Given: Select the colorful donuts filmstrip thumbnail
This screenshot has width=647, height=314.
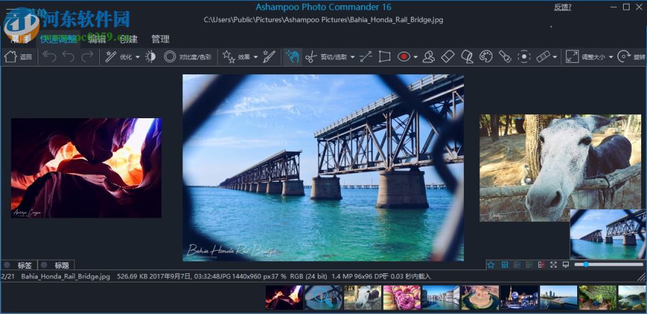Looking at the screenshot, I should point(402,297).
